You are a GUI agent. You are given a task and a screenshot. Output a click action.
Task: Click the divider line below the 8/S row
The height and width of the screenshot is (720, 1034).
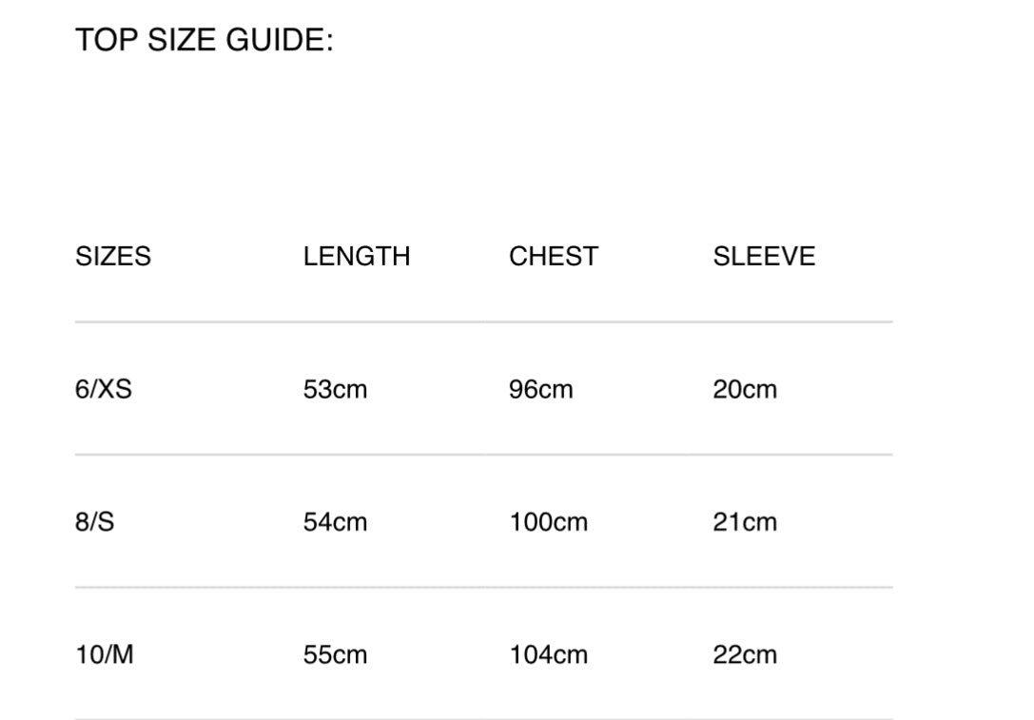(x=483, y=587)
